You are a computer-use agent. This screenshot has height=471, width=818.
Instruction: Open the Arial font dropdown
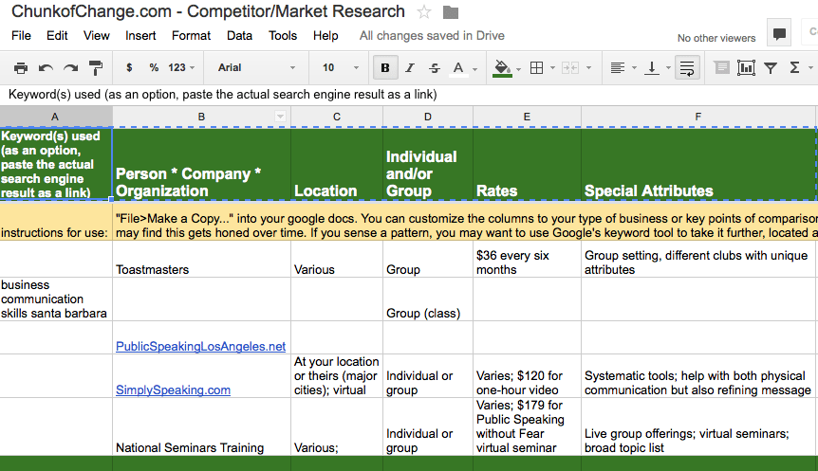256,67
